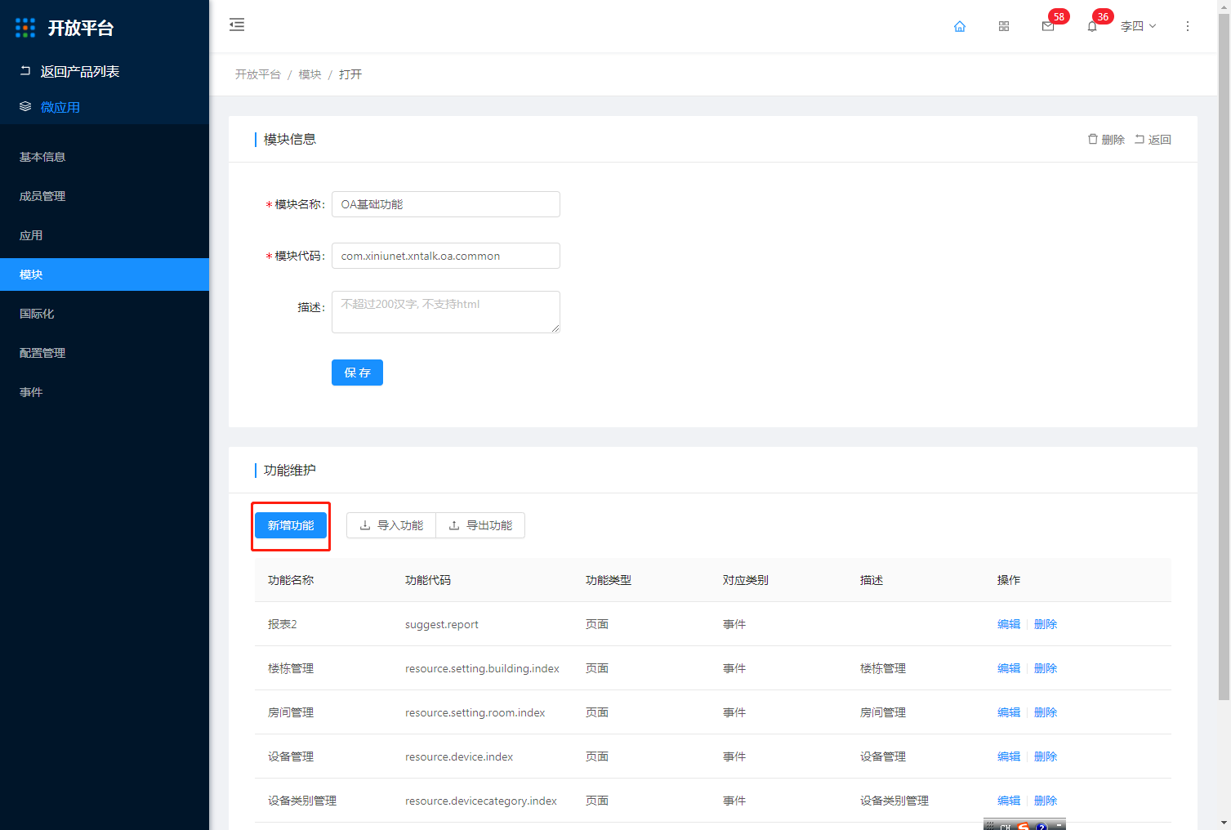Edit the 设备管理 function

coord(1009,756)
